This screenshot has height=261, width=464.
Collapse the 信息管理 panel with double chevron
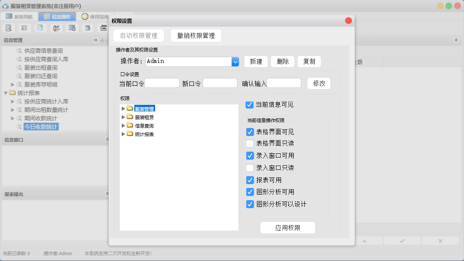coord(96,40)
